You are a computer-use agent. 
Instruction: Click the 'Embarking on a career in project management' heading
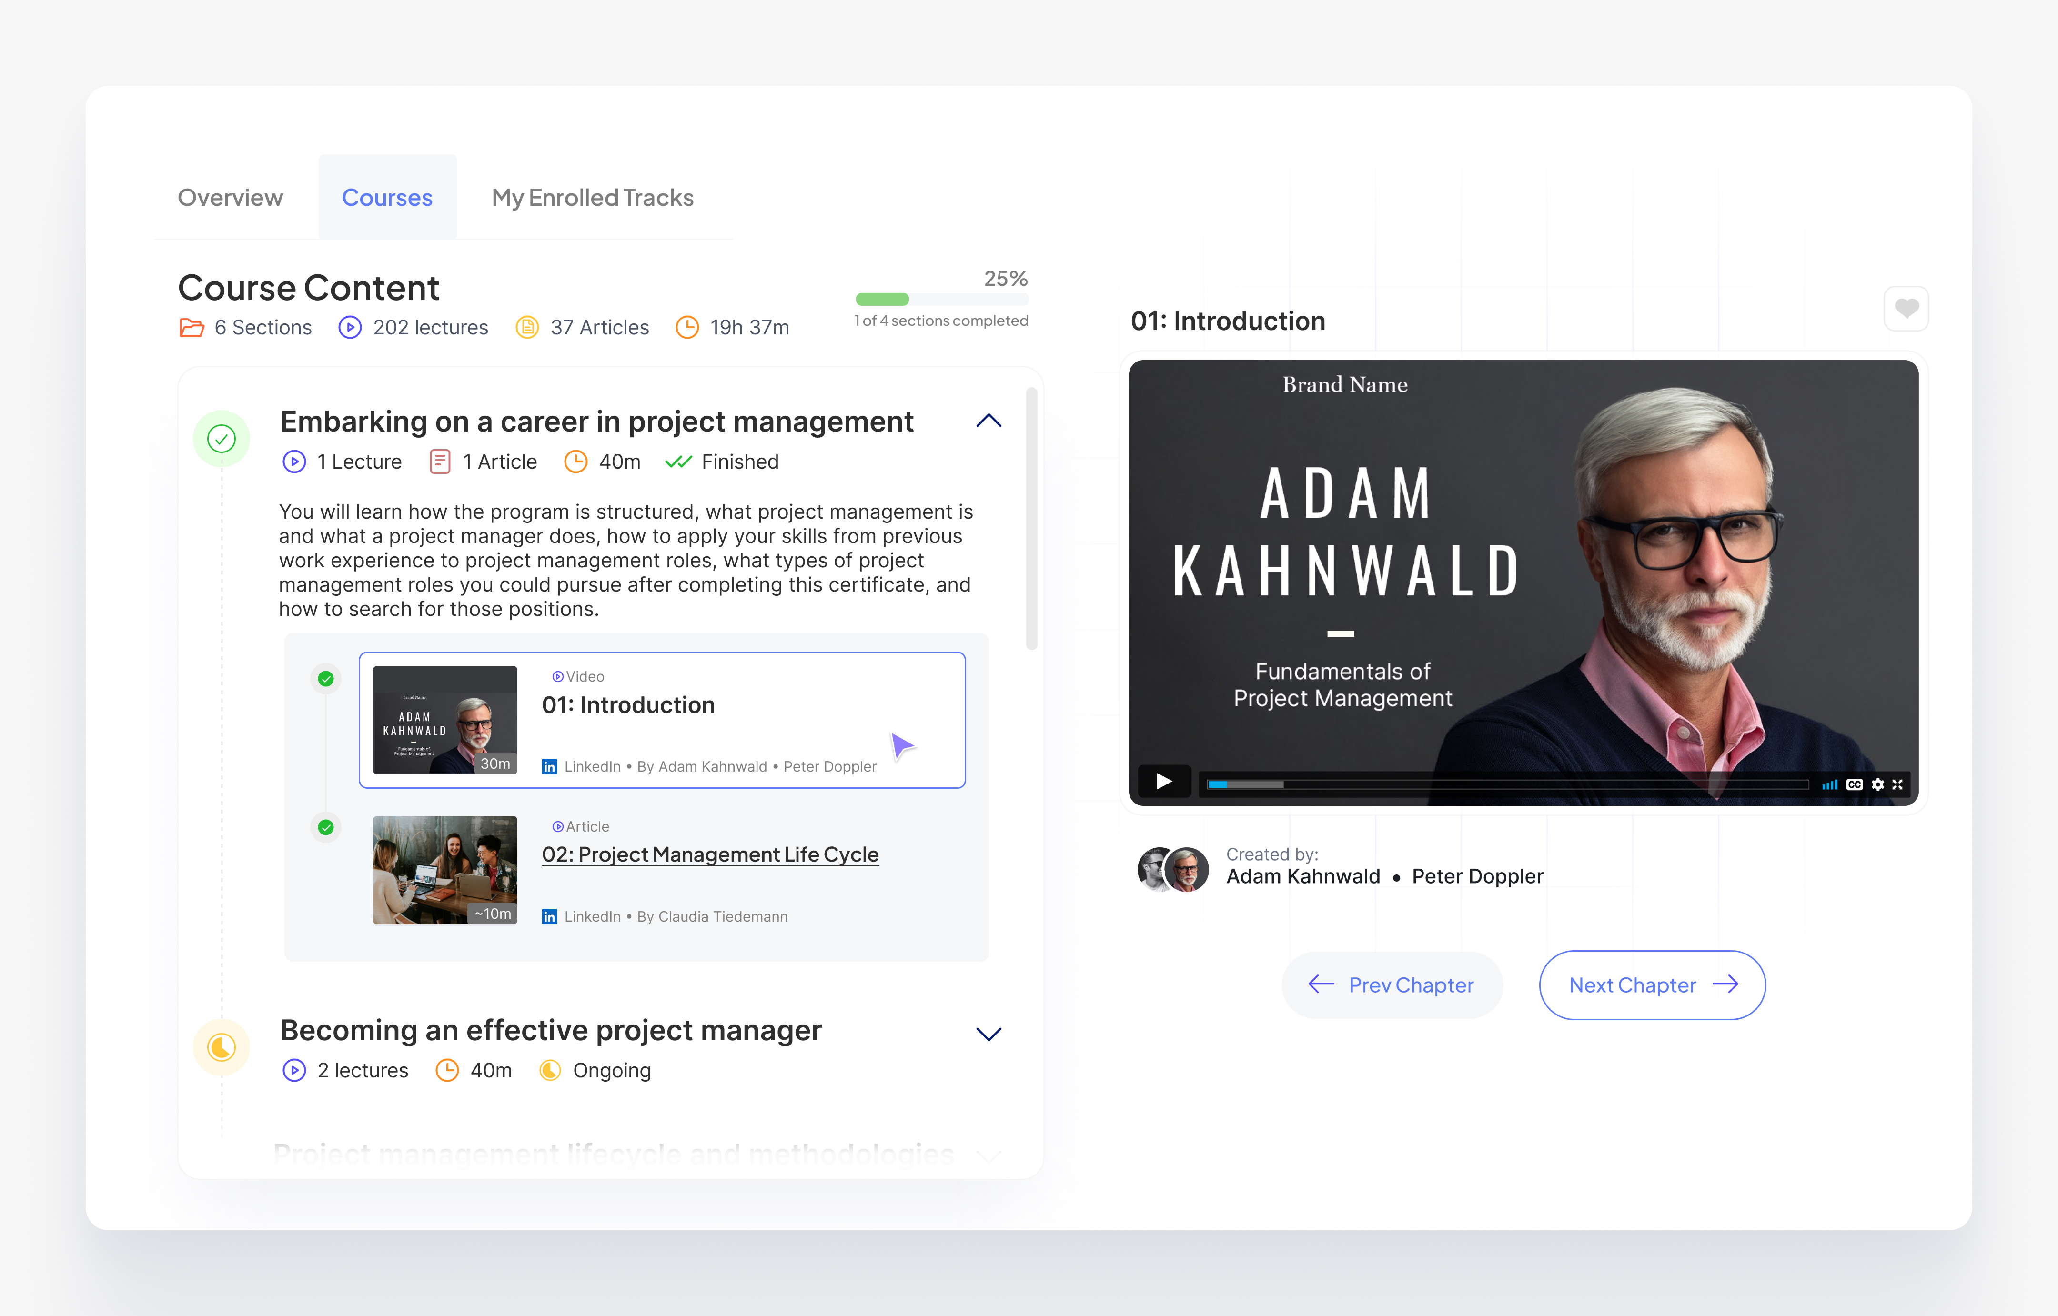pyautogui.click(x=596, y=422)
